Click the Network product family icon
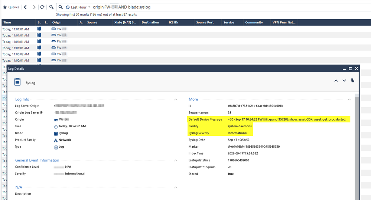 click(x=56, y=140)
